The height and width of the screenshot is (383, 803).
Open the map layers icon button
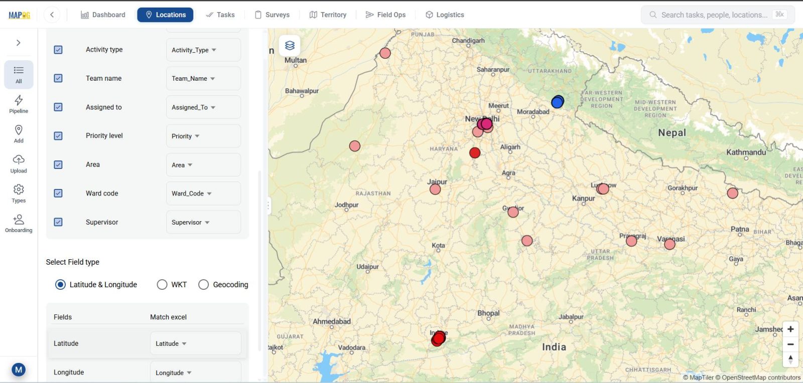click(x=290, y=46)
